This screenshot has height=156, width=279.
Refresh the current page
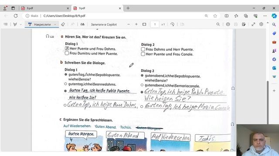(16, 16)
